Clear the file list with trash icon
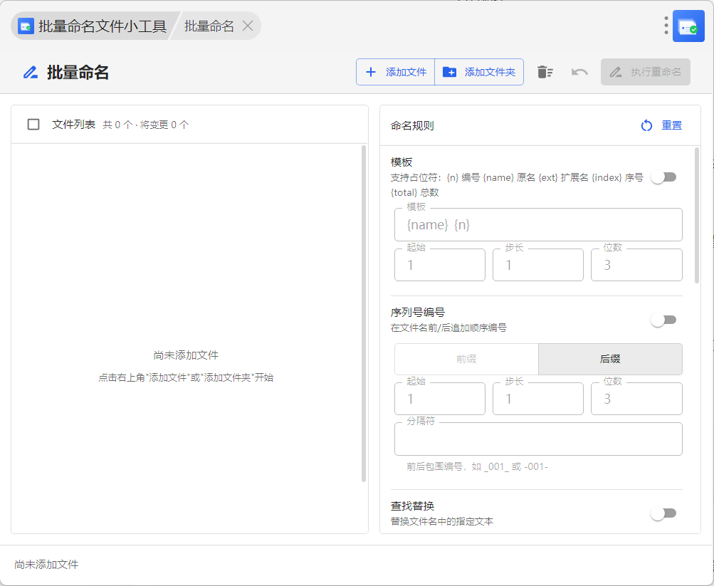The width and height of the screenshot is (714, 586). pos(545,72)
